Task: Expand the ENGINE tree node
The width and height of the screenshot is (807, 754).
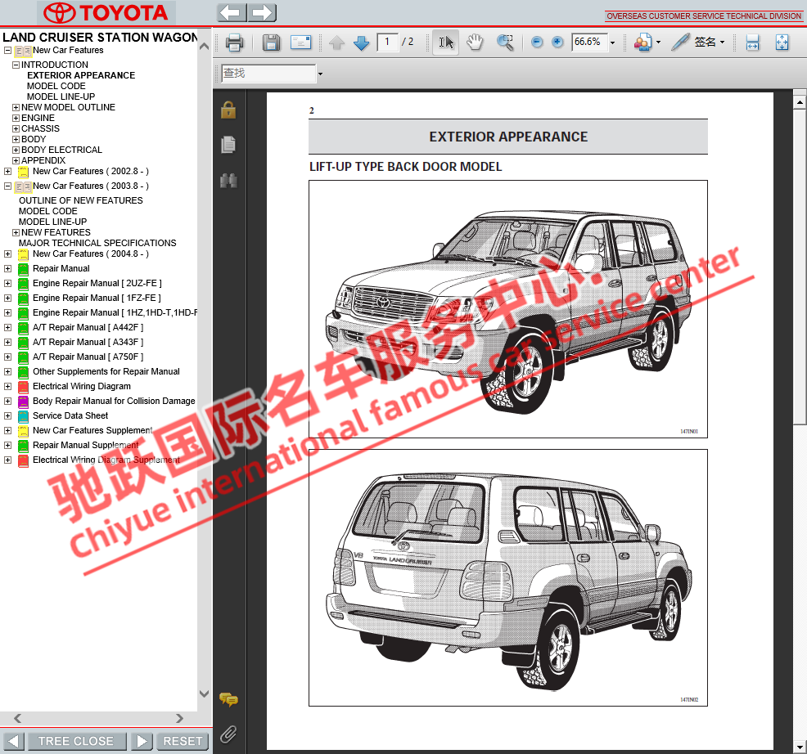Action: pos(16,119)
